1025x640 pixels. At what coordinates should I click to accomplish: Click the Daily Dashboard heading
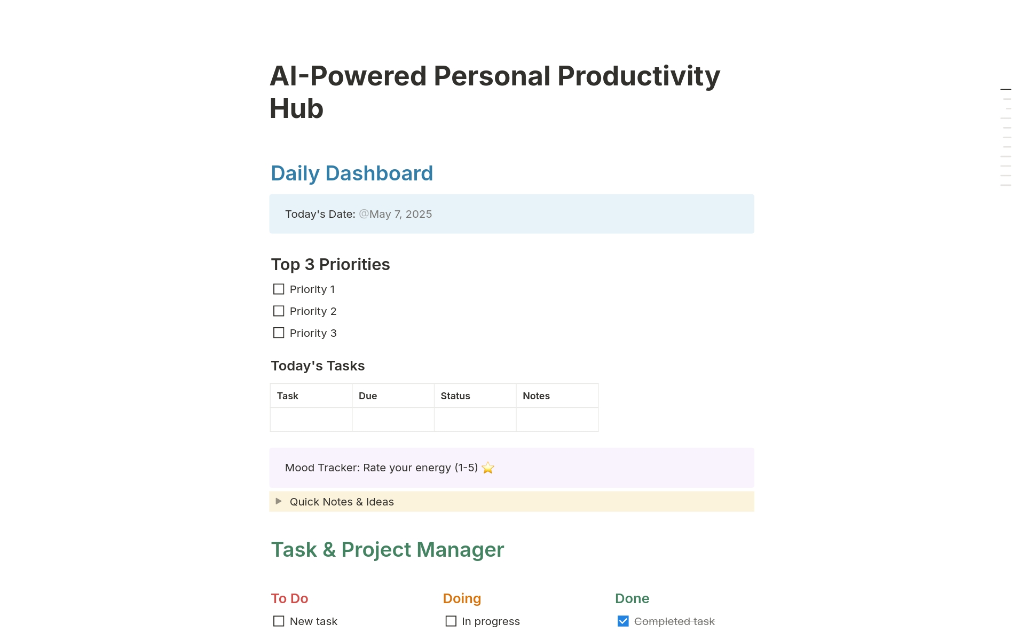pos(352,173)
